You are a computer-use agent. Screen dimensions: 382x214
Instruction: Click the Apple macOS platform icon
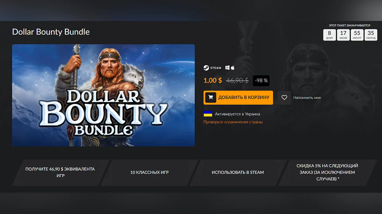(x=233, y=68)
